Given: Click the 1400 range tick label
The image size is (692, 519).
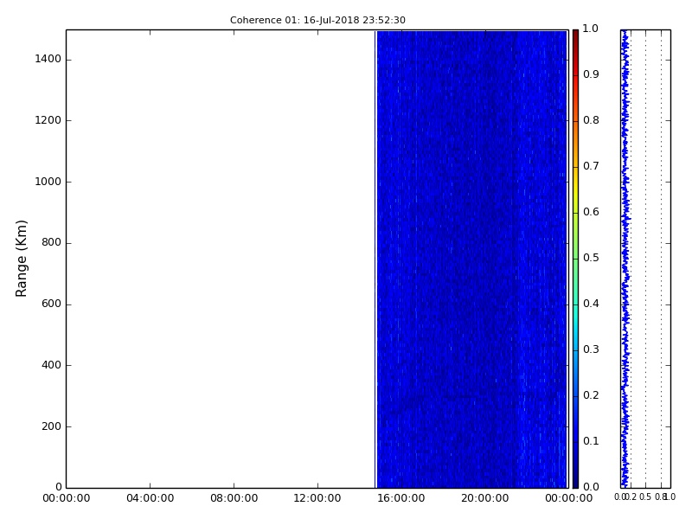Looking at the screenshot, I should 48,59.
